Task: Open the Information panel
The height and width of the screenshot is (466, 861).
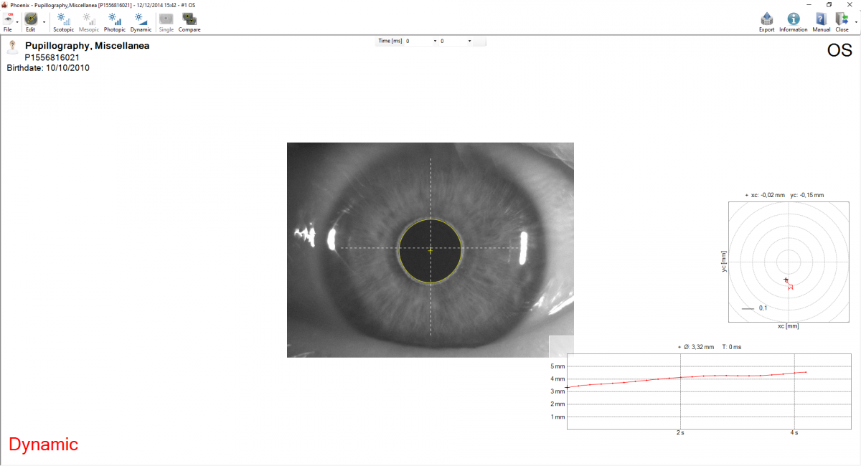Action: click(x=793, y=19)
